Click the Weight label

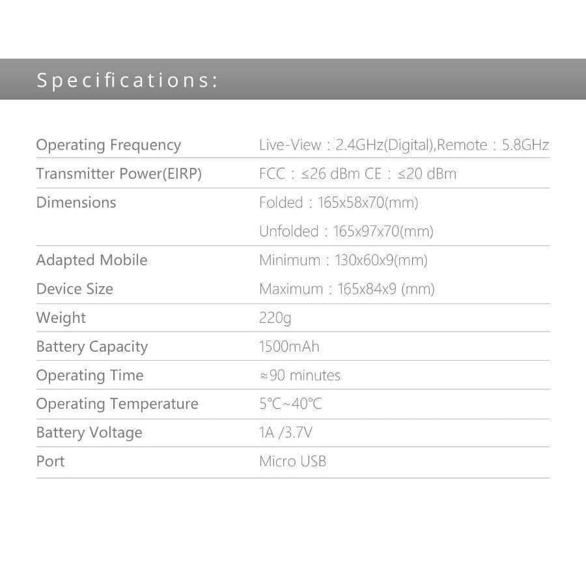click(61, 318)
